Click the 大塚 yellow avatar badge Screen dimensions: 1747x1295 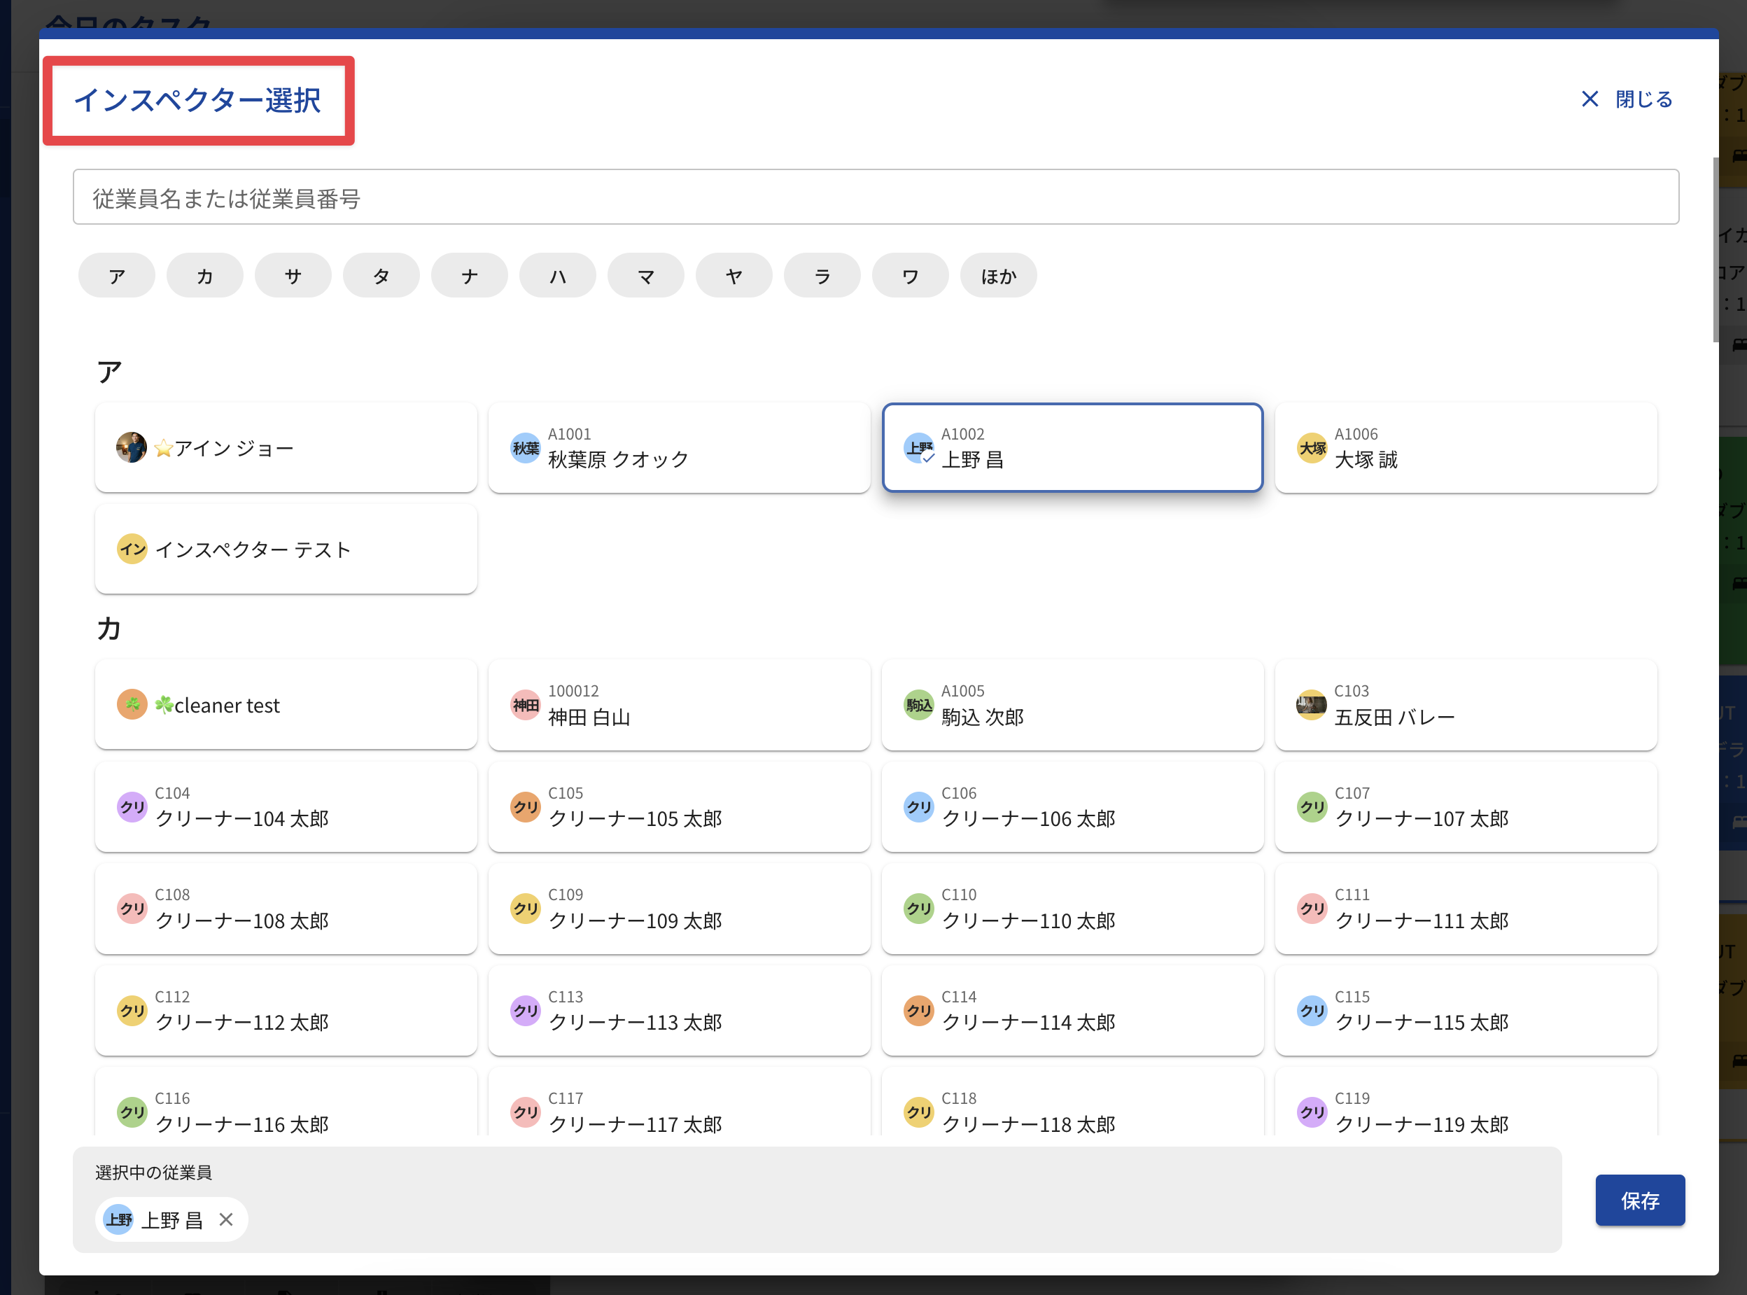(1311, 447)
